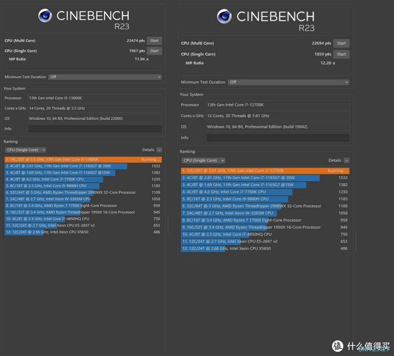Click the Cinebench logo icon in right window

pyautogui.click(x=224, y=16)
